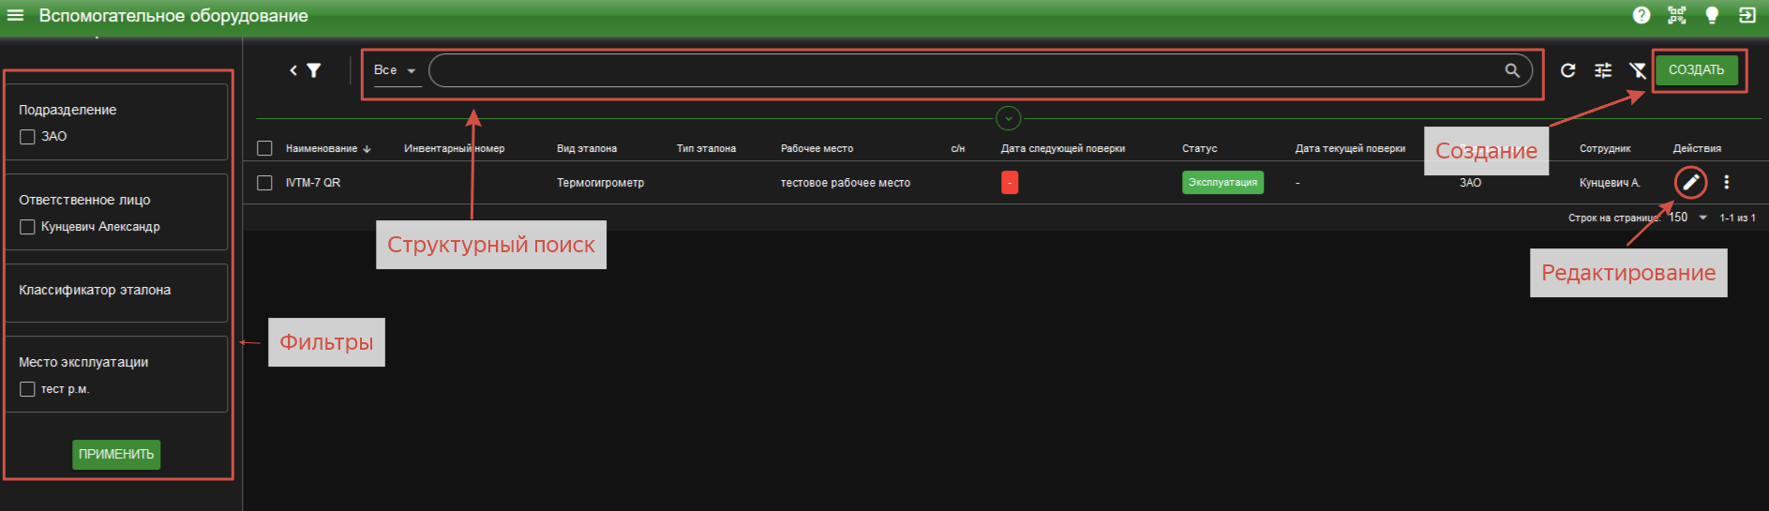Viewport: 1769px width, 511px height.
Task: Open table column settings sliders icon
Action: (x=1603, y=70)
